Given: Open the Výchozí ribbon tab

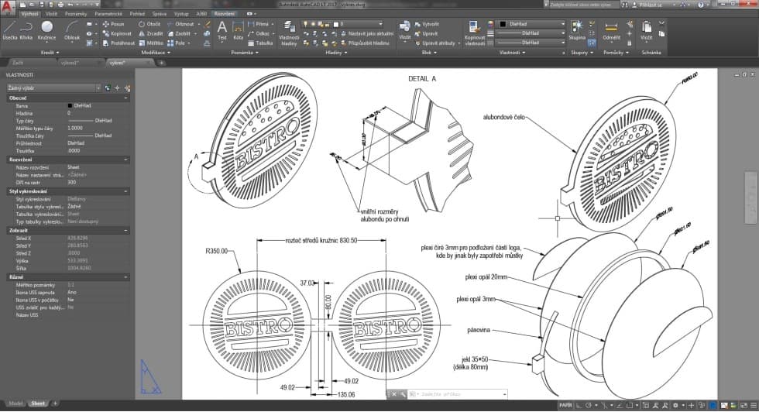Looking at the screenshot, I should (29, 14).
